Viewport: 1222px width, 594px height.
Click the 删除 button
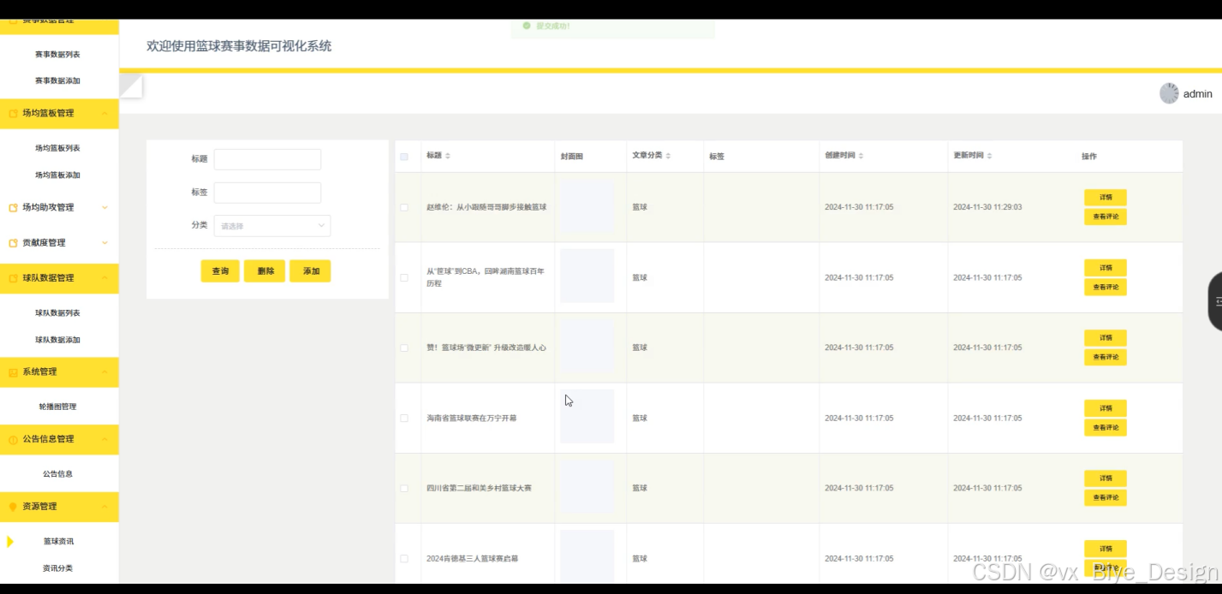[265, 271]
